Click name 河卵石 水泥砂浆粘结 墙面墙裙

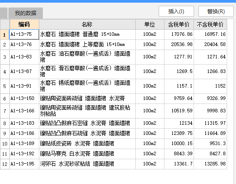(x=87, y=164)
